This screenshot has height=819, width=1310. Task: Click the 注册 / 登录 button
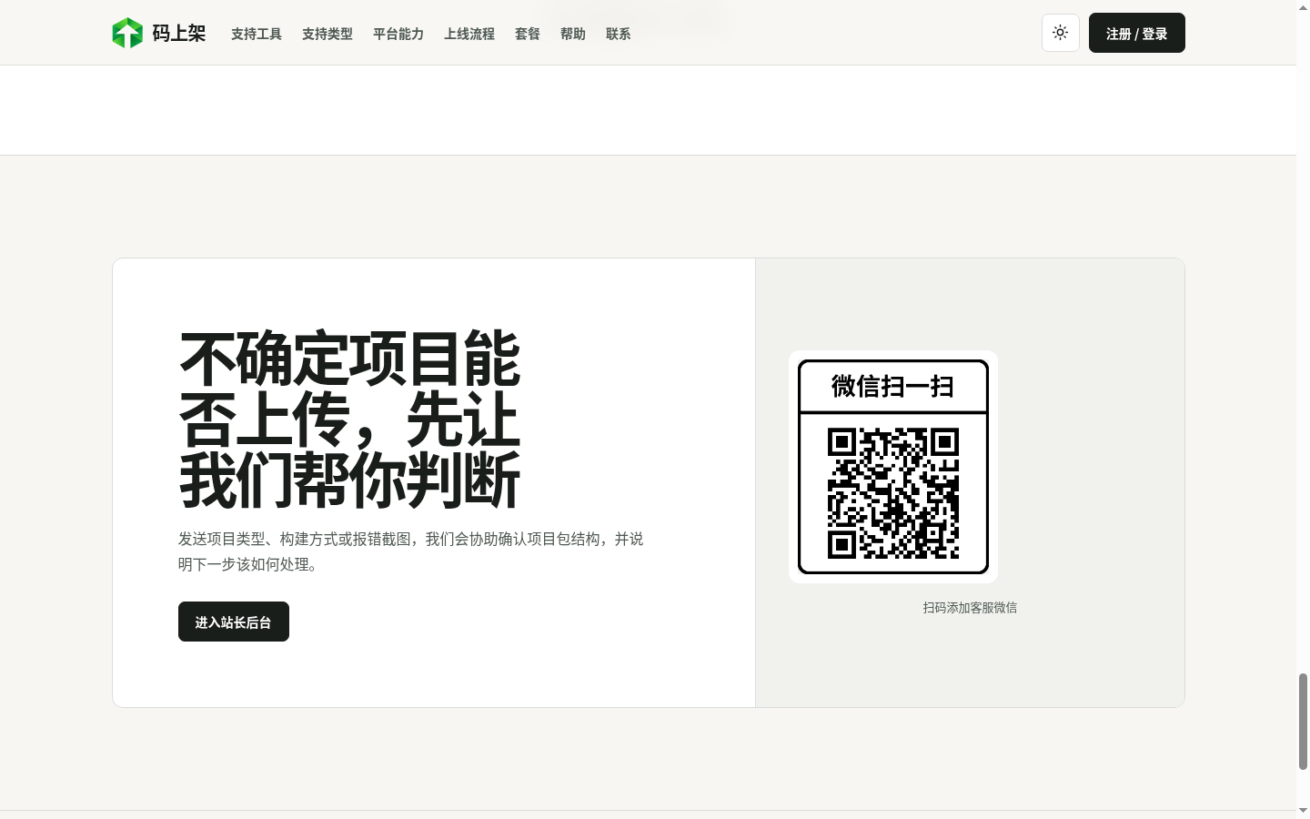point(1137,33)
